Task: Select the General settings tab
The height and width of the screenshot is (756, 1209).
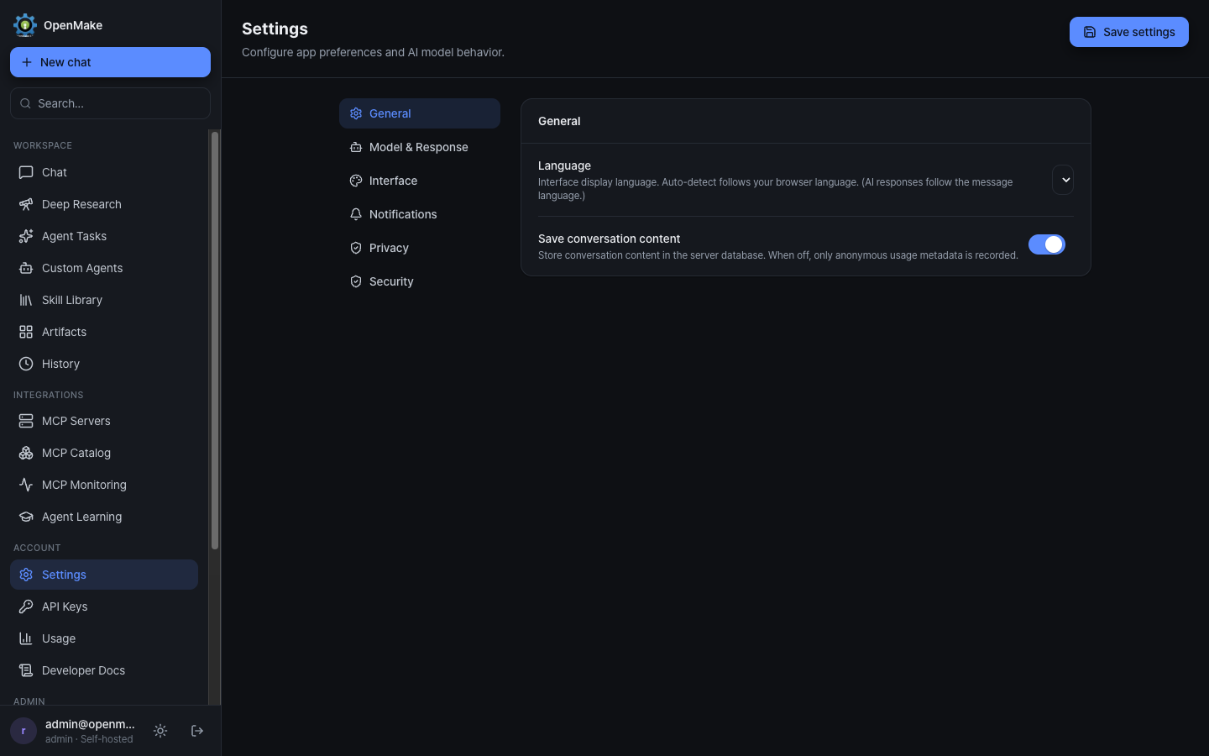Action: coord(420,113)
